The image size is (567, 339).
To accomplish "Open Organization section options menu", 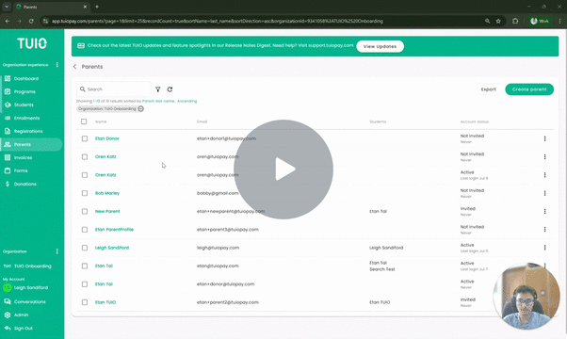I will [x=57, y=251].
